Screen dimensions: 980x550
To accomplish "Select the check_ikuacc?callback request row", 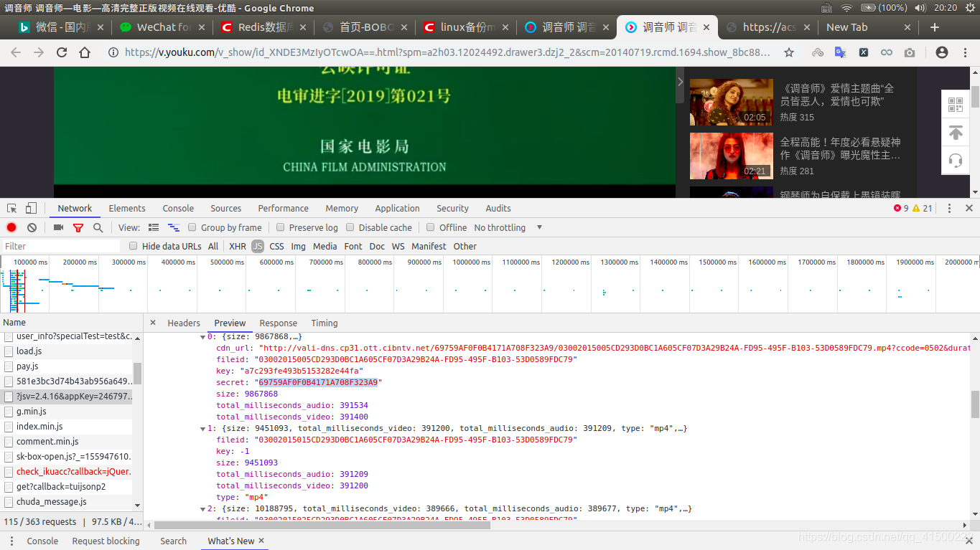I will point(67,472).
